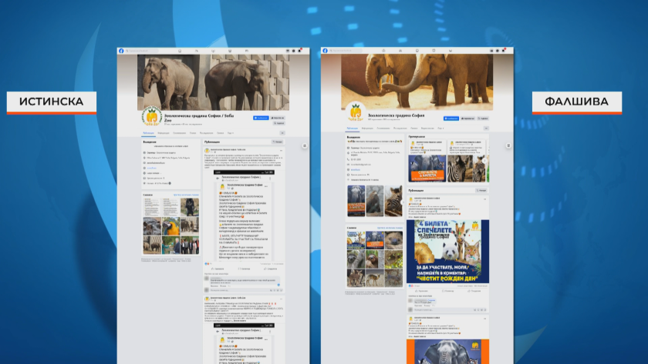
Task: Open the parrot photo in ИСТИНСКА page photos
Action: (x=170, y=227)
